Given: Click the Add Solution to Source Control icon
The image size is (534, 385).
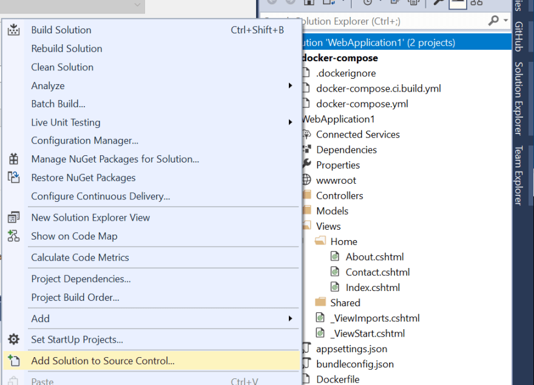Looking at the screenshot, I should [13, 360].
